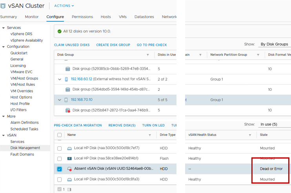
Task: Click GO TO PRE-CHECK
Action: (x=152, y=45)
